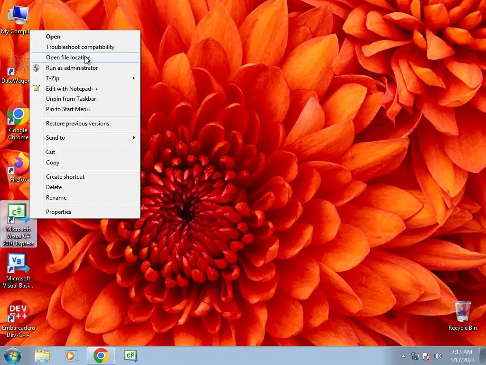Launch Windows Media Player from taskbar
This screenshot has width=486, height=365.
tap(71, 355)
